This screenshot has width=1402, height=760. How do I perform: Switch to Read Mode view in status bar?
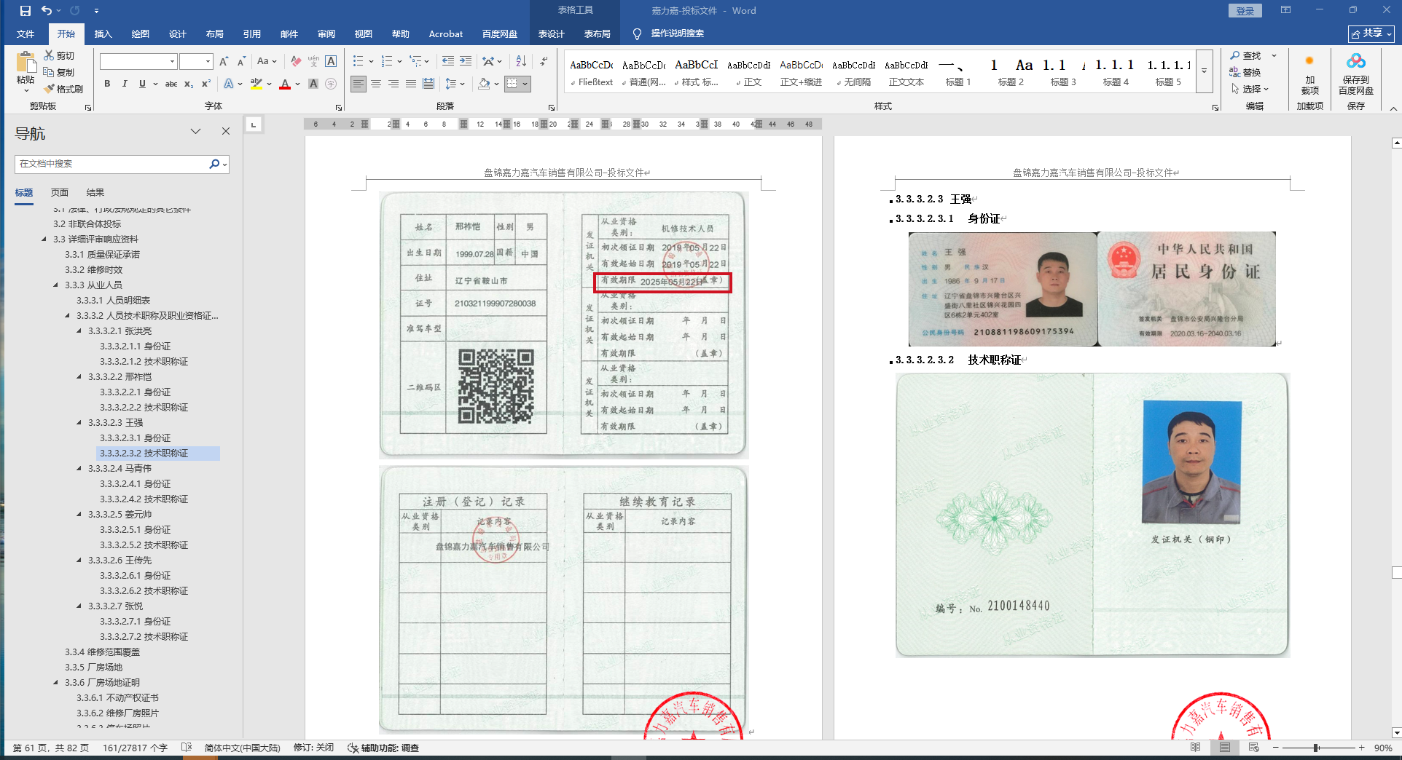click(x=1196, y=748)
